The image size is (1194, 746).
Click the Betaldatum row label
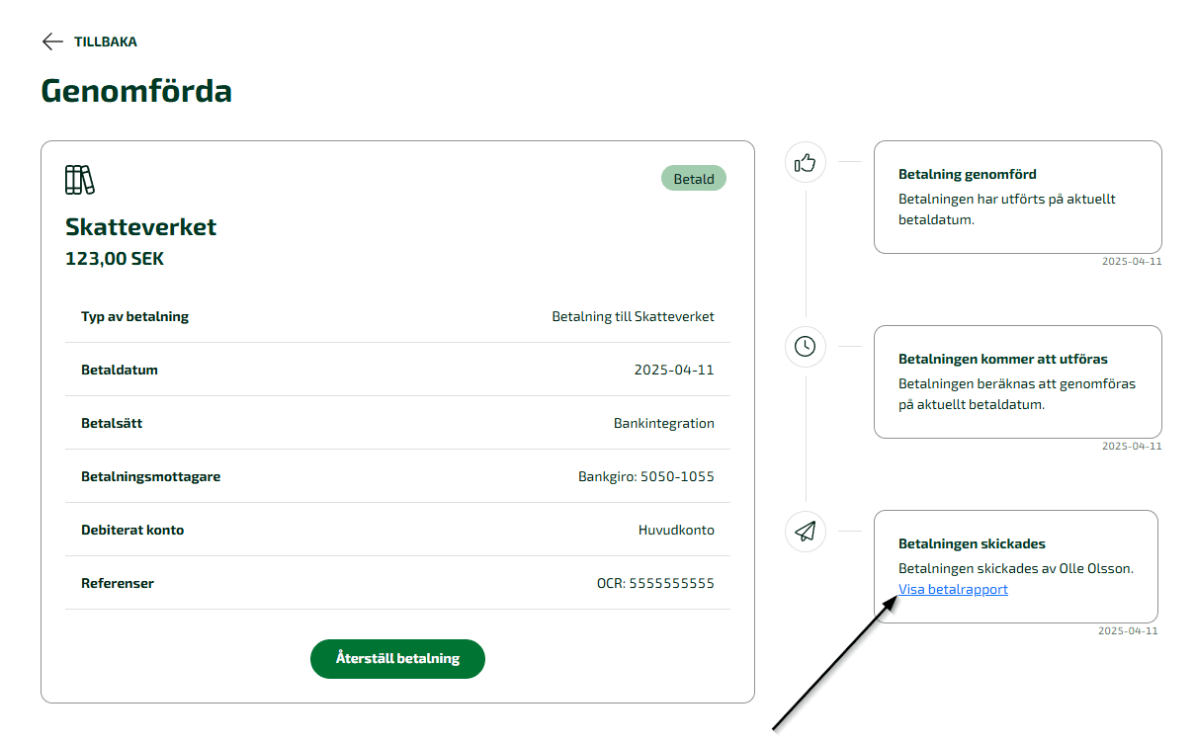coord(120,371)
